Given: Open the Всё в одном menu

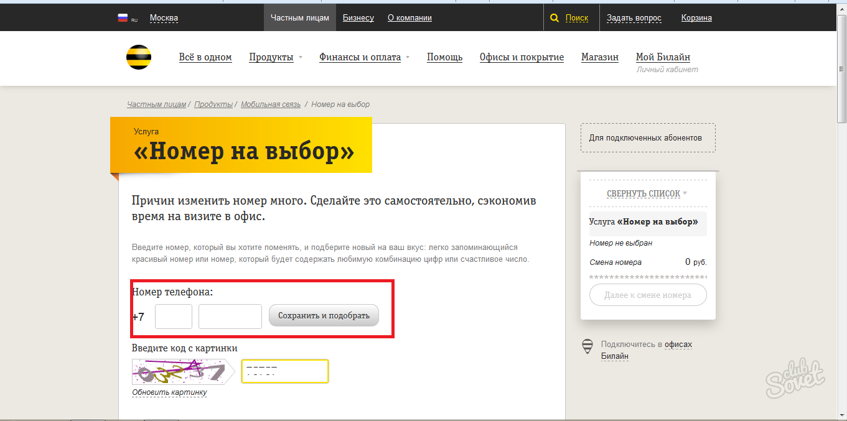Looking at the screenshot, I should 205,57.
